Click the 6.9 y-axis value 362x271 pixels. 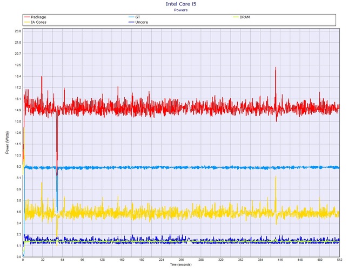19,189
